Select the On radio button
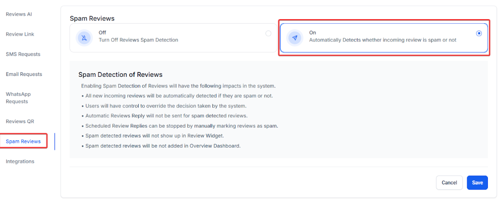 [479, 34]
